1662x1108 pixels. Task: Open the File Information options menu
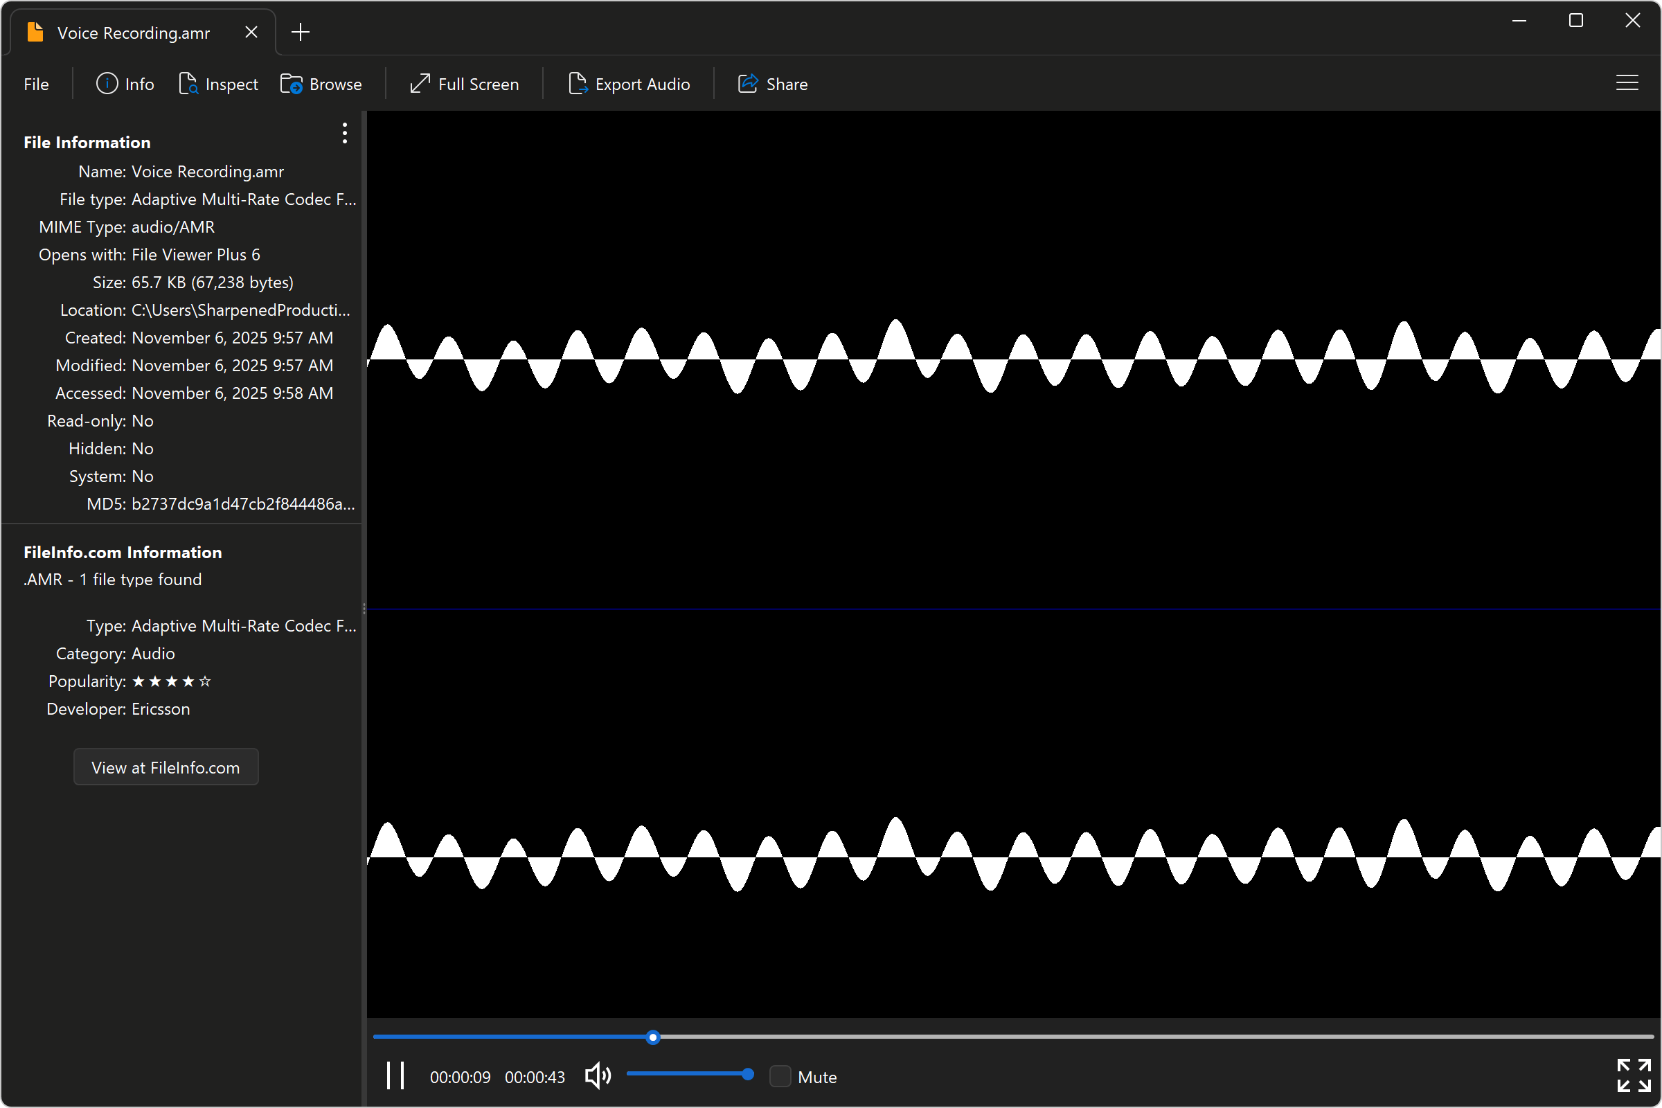[x=344, y=134]
